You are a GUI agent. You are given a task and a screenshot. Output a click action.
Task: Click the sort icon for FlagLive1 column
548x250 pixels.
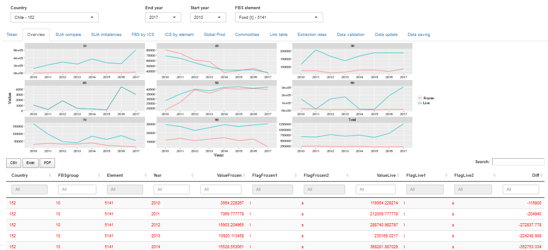(x=446, y=175)
